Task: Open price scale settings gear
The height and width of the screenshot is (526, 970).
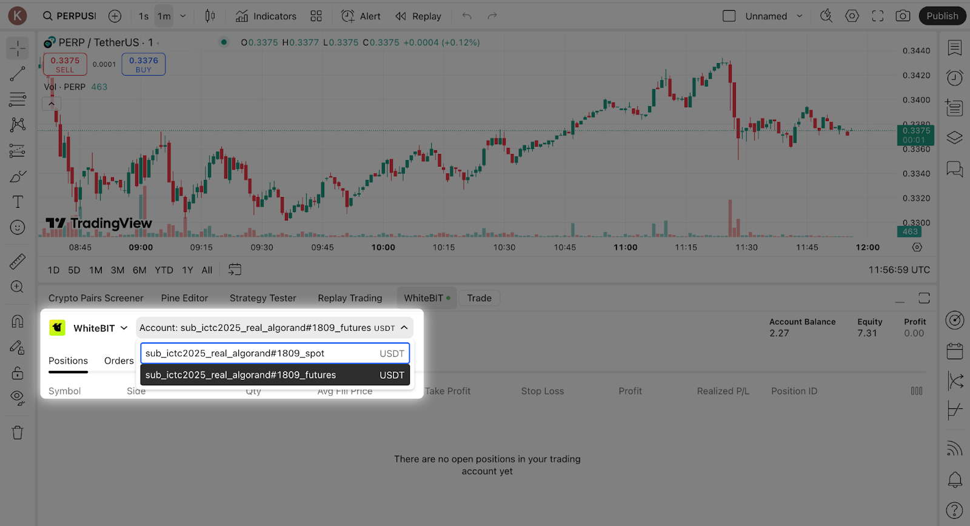Action: pyautogui.click(x=917, y=247)
